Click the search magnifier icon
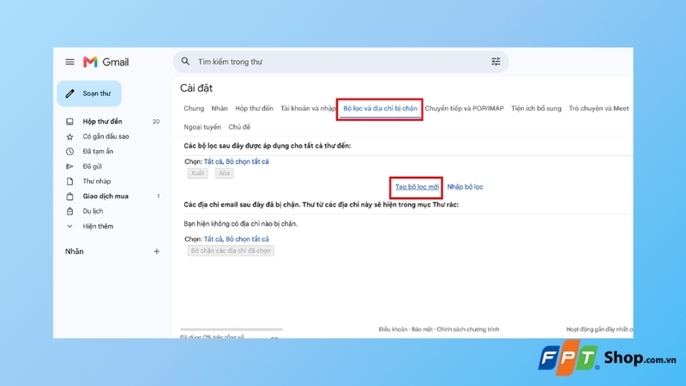 [185, 62]
